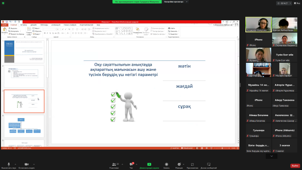Screen dimensions: 302x170
Task: Select the first slide thumbnail
Action: pos(24,51)
